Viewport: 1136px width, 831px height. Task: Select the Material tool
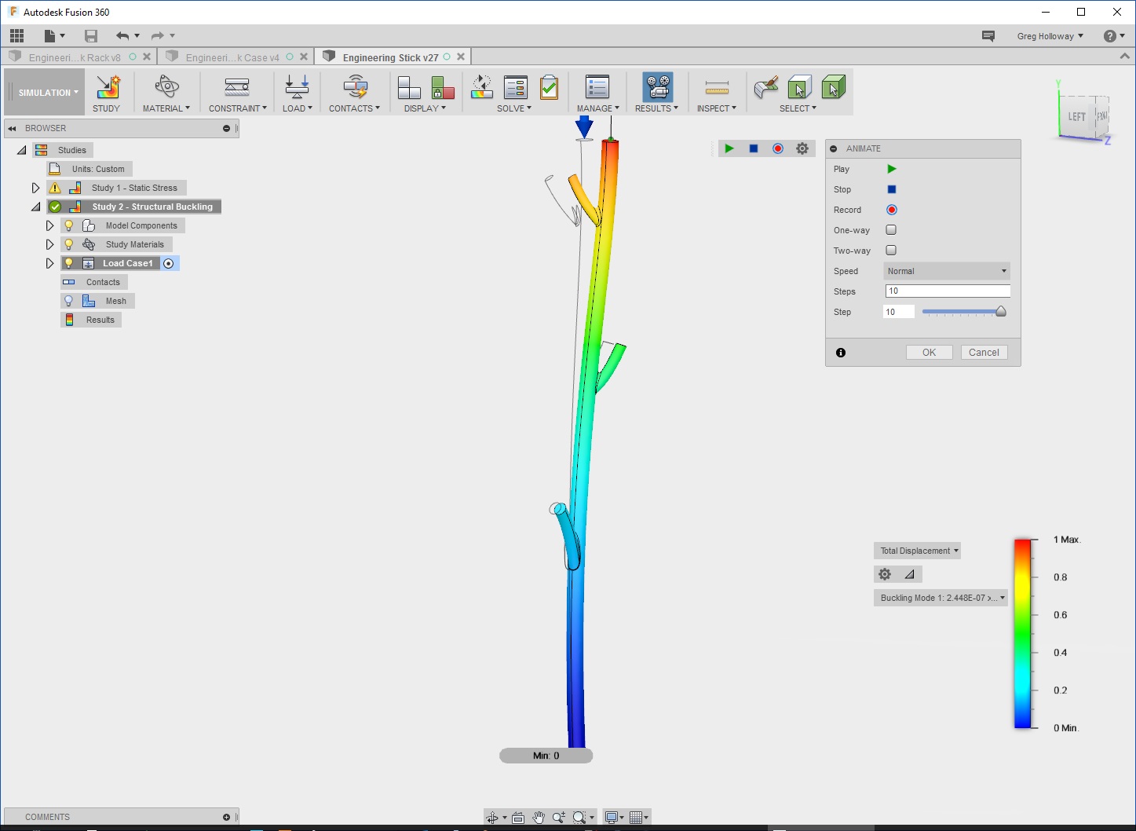pyautogui.click(x=166, y=92)
